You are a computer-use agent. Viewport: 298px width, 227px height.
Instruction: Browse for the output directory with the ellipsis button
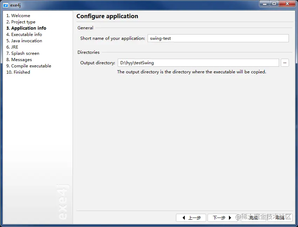click(285, 63)
